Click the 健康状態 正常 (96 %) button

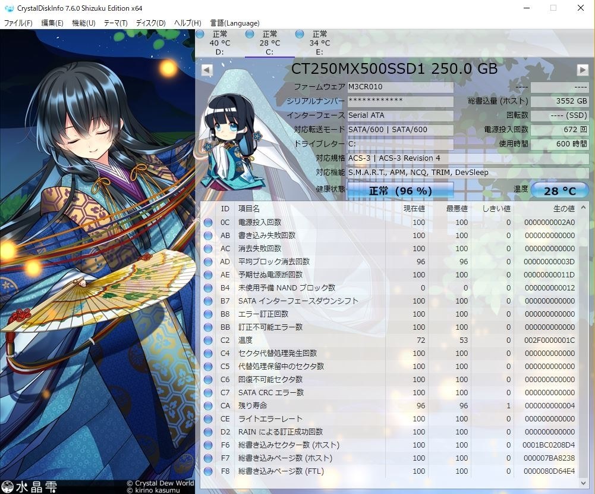pos(401,190)
